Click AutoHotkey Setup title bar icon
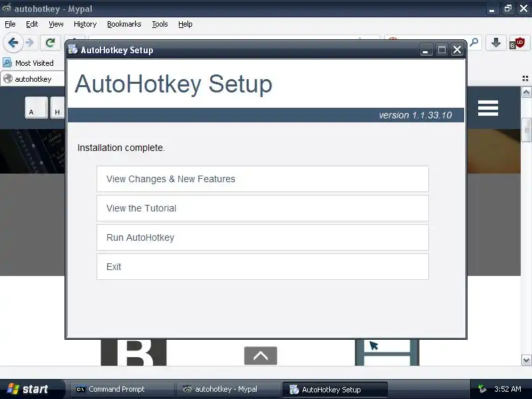The image size is (532, 399). [72, 49]
